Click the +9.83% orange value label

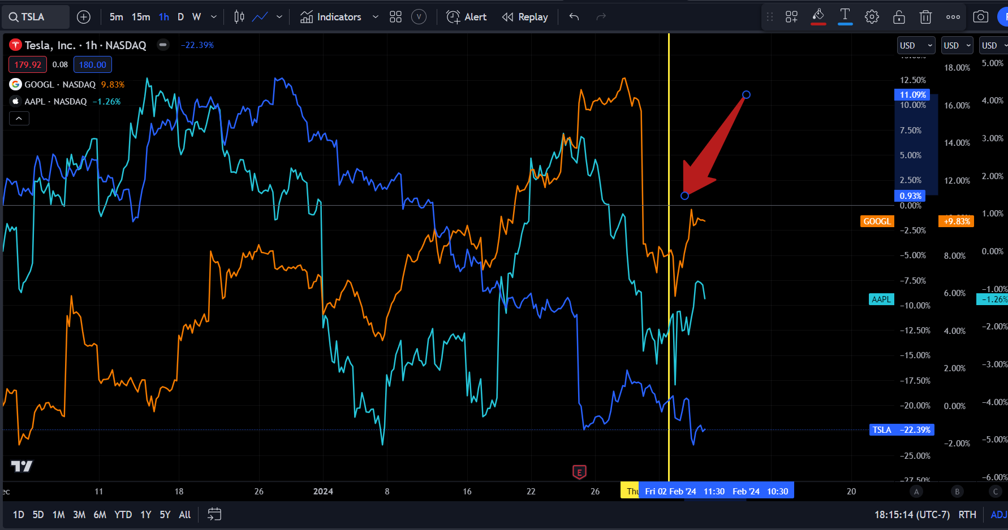pyautogui.click(x=957, y=221)
